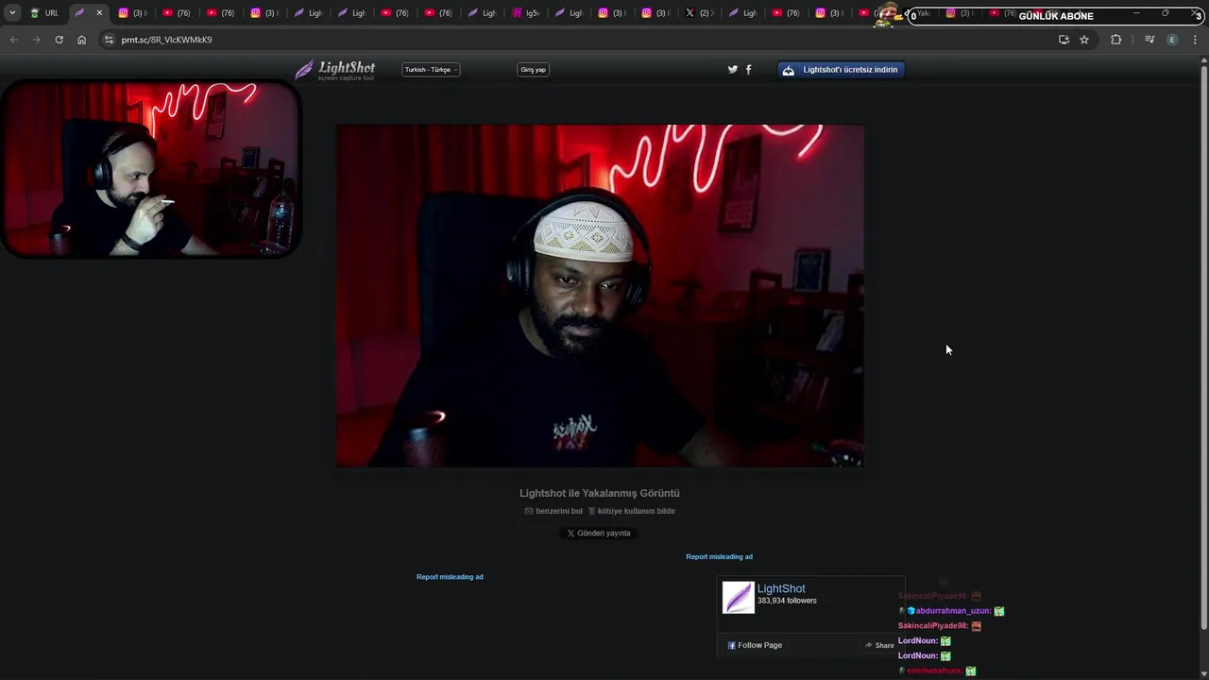Viewport: 1209px width, 680px height.
Task: Open the tab search dropdown arrow
Action: 12,13
